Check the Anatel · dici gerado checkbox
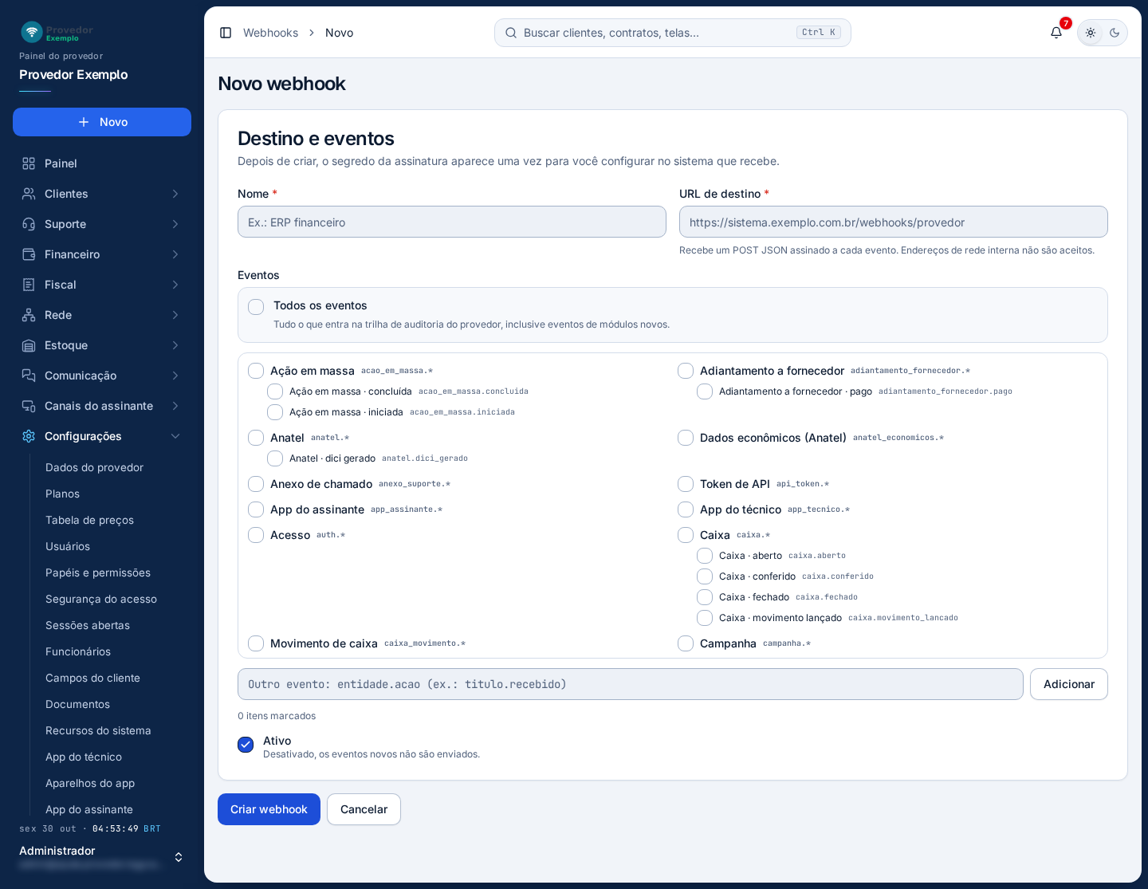This screenshot has height=889, width=1148. 275,458
